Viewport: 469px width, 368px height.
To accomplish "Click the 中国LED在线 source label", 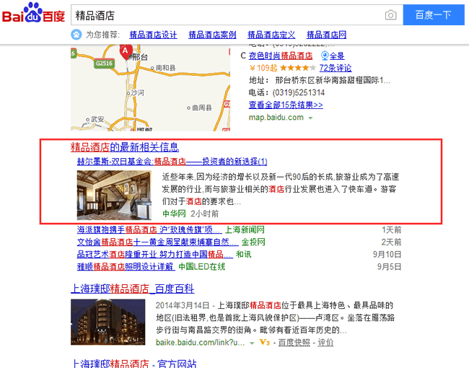I will (x=201, y=266).
